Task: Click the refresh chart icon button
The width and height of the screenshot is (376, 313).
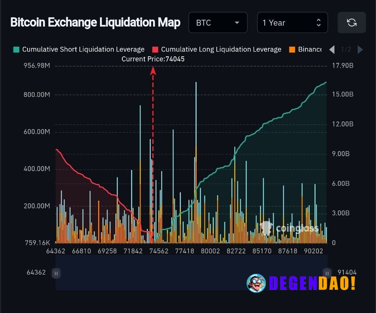Action: coord(351,23)
